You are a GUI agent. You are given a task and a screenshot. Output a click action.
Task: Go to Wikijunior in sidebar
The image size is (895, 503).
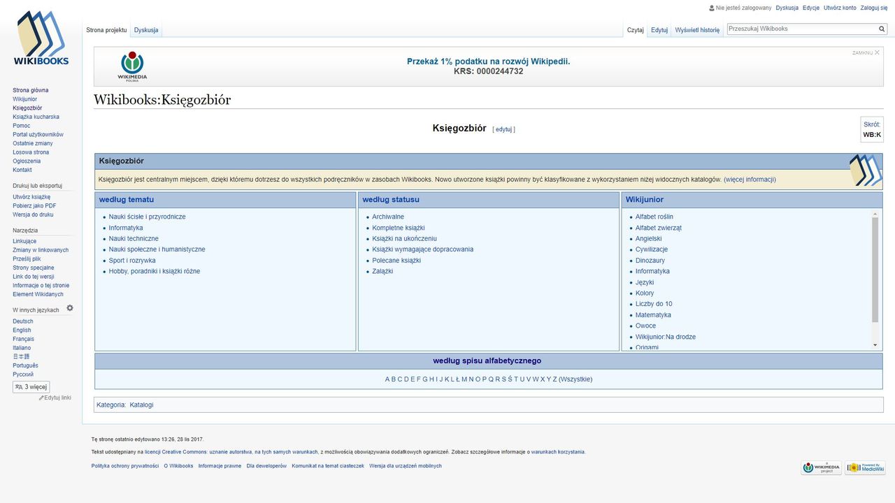click(x=25, y=99)
